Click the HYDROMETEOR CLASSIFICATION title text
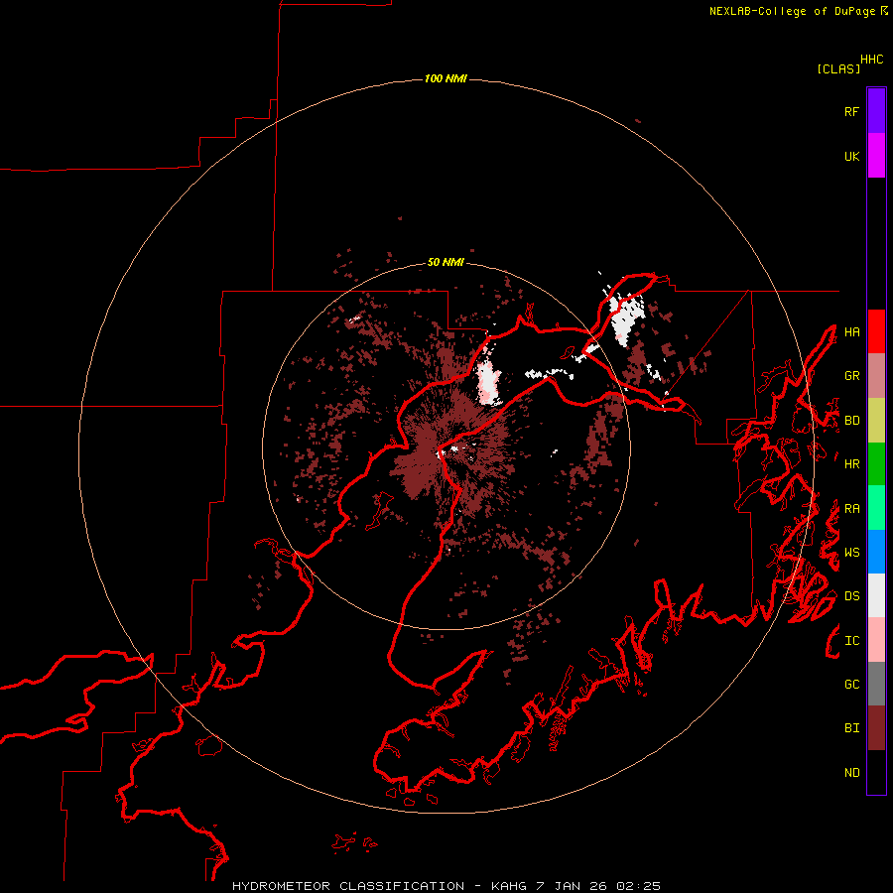This screenshot has height=893, width=893. click(x=348, y=886)
